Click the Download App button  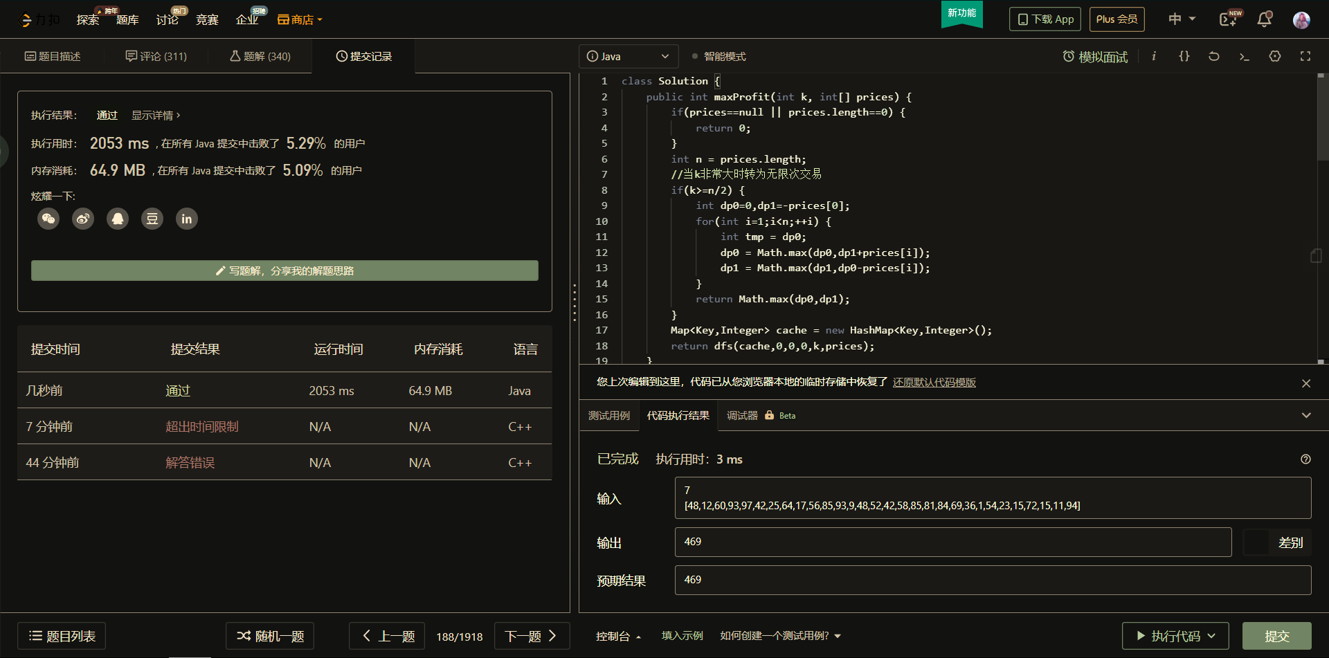tap(1045, 19)
